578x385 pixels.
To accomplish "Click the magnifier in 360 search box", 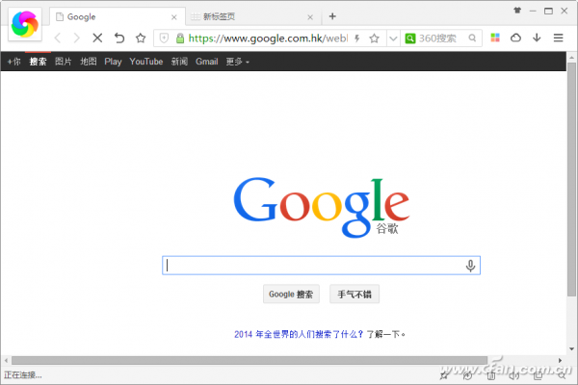I will pos(472,38).
